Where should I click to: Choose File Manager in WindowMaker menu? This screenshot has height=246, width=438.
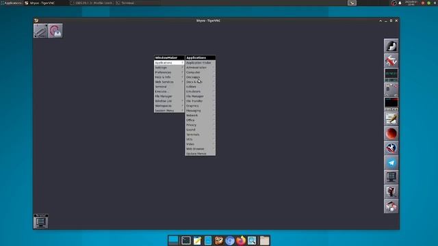[x=169, y=96]
